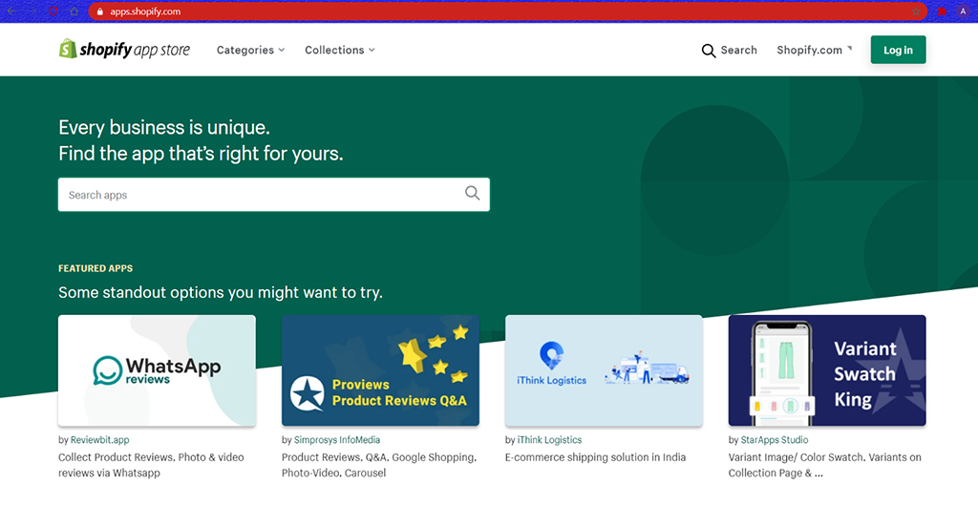978x506 pixels.
Task: Click the padlock site info icon
Action: [x=99, y=11]
